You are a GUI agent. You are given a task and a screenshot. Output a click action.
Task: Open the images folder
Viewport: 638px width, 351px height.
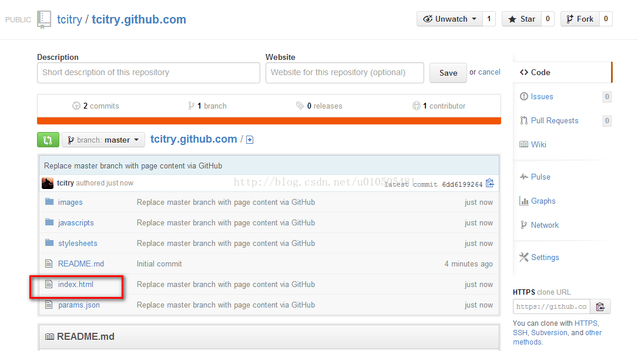click(x=70, y=202)
